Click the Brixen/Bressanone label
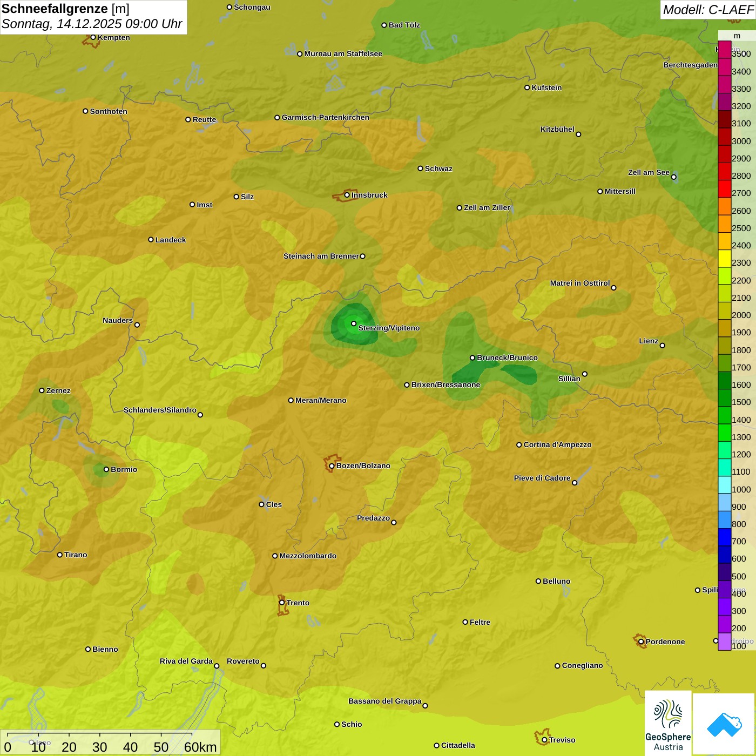This screenshot has width=756, height=756. pos(446,384)
